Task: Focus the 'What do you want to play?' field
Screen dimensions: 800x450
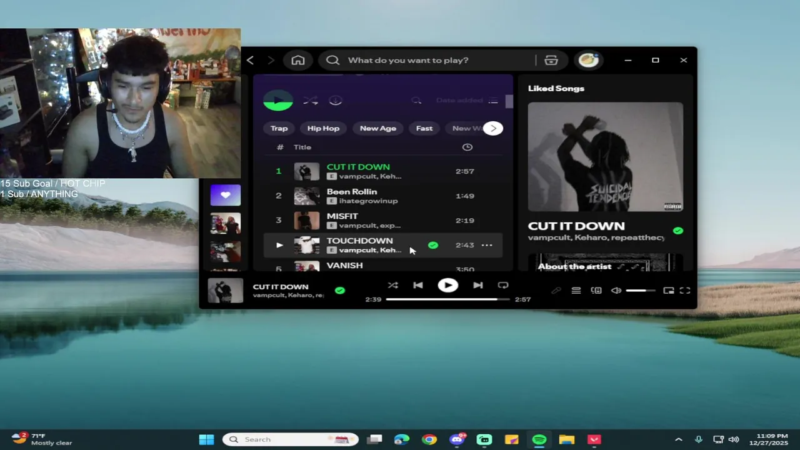Action: click(x=408, y=60)
